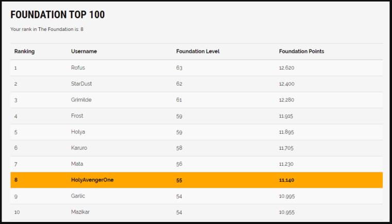The height and width of the screenshot is (224, 392).
Task: Open the Rofus username entry
Action: point(78,68)
